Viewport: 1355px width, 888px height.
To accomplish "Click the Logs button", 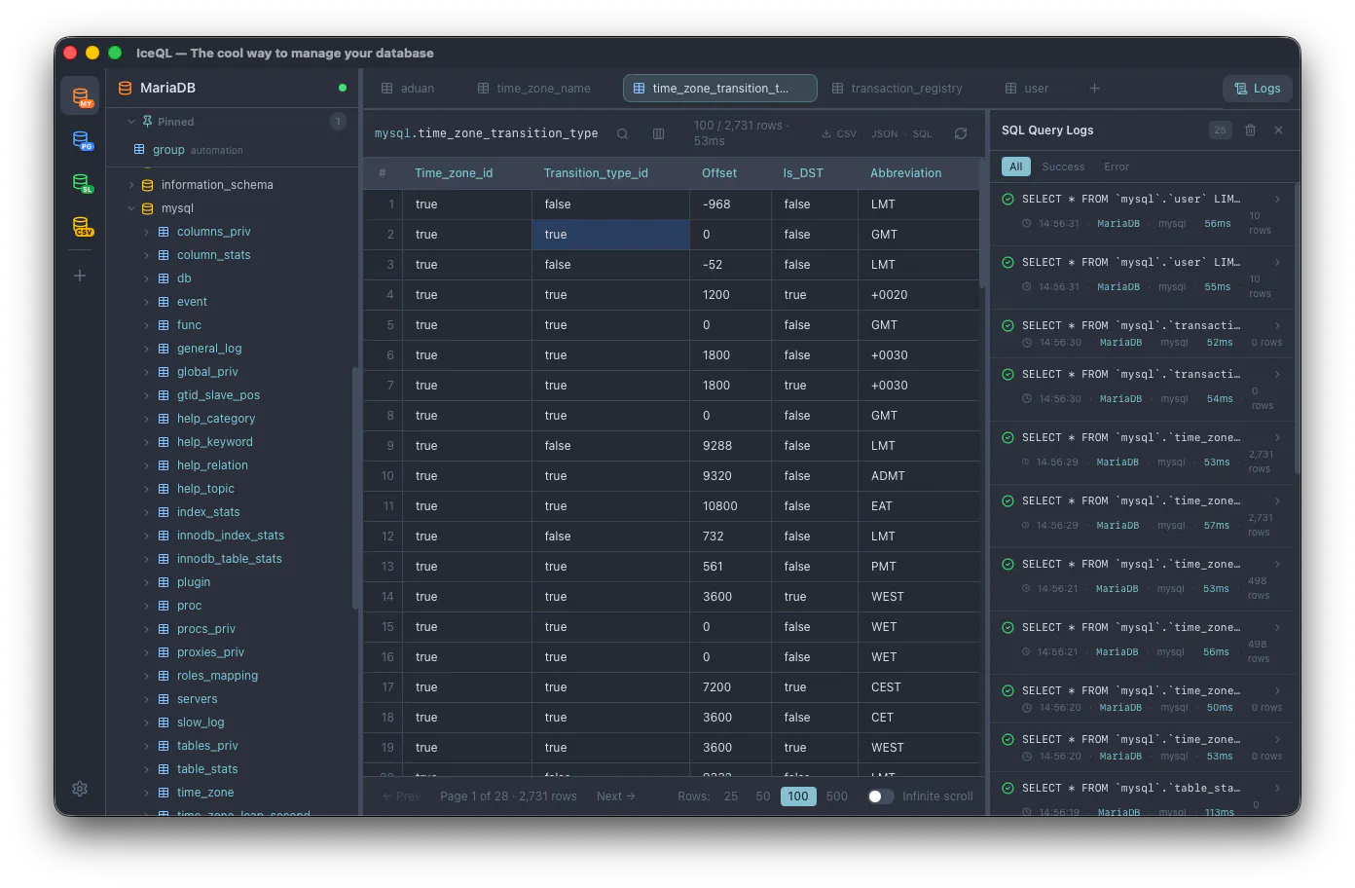I will point(1258,89).
